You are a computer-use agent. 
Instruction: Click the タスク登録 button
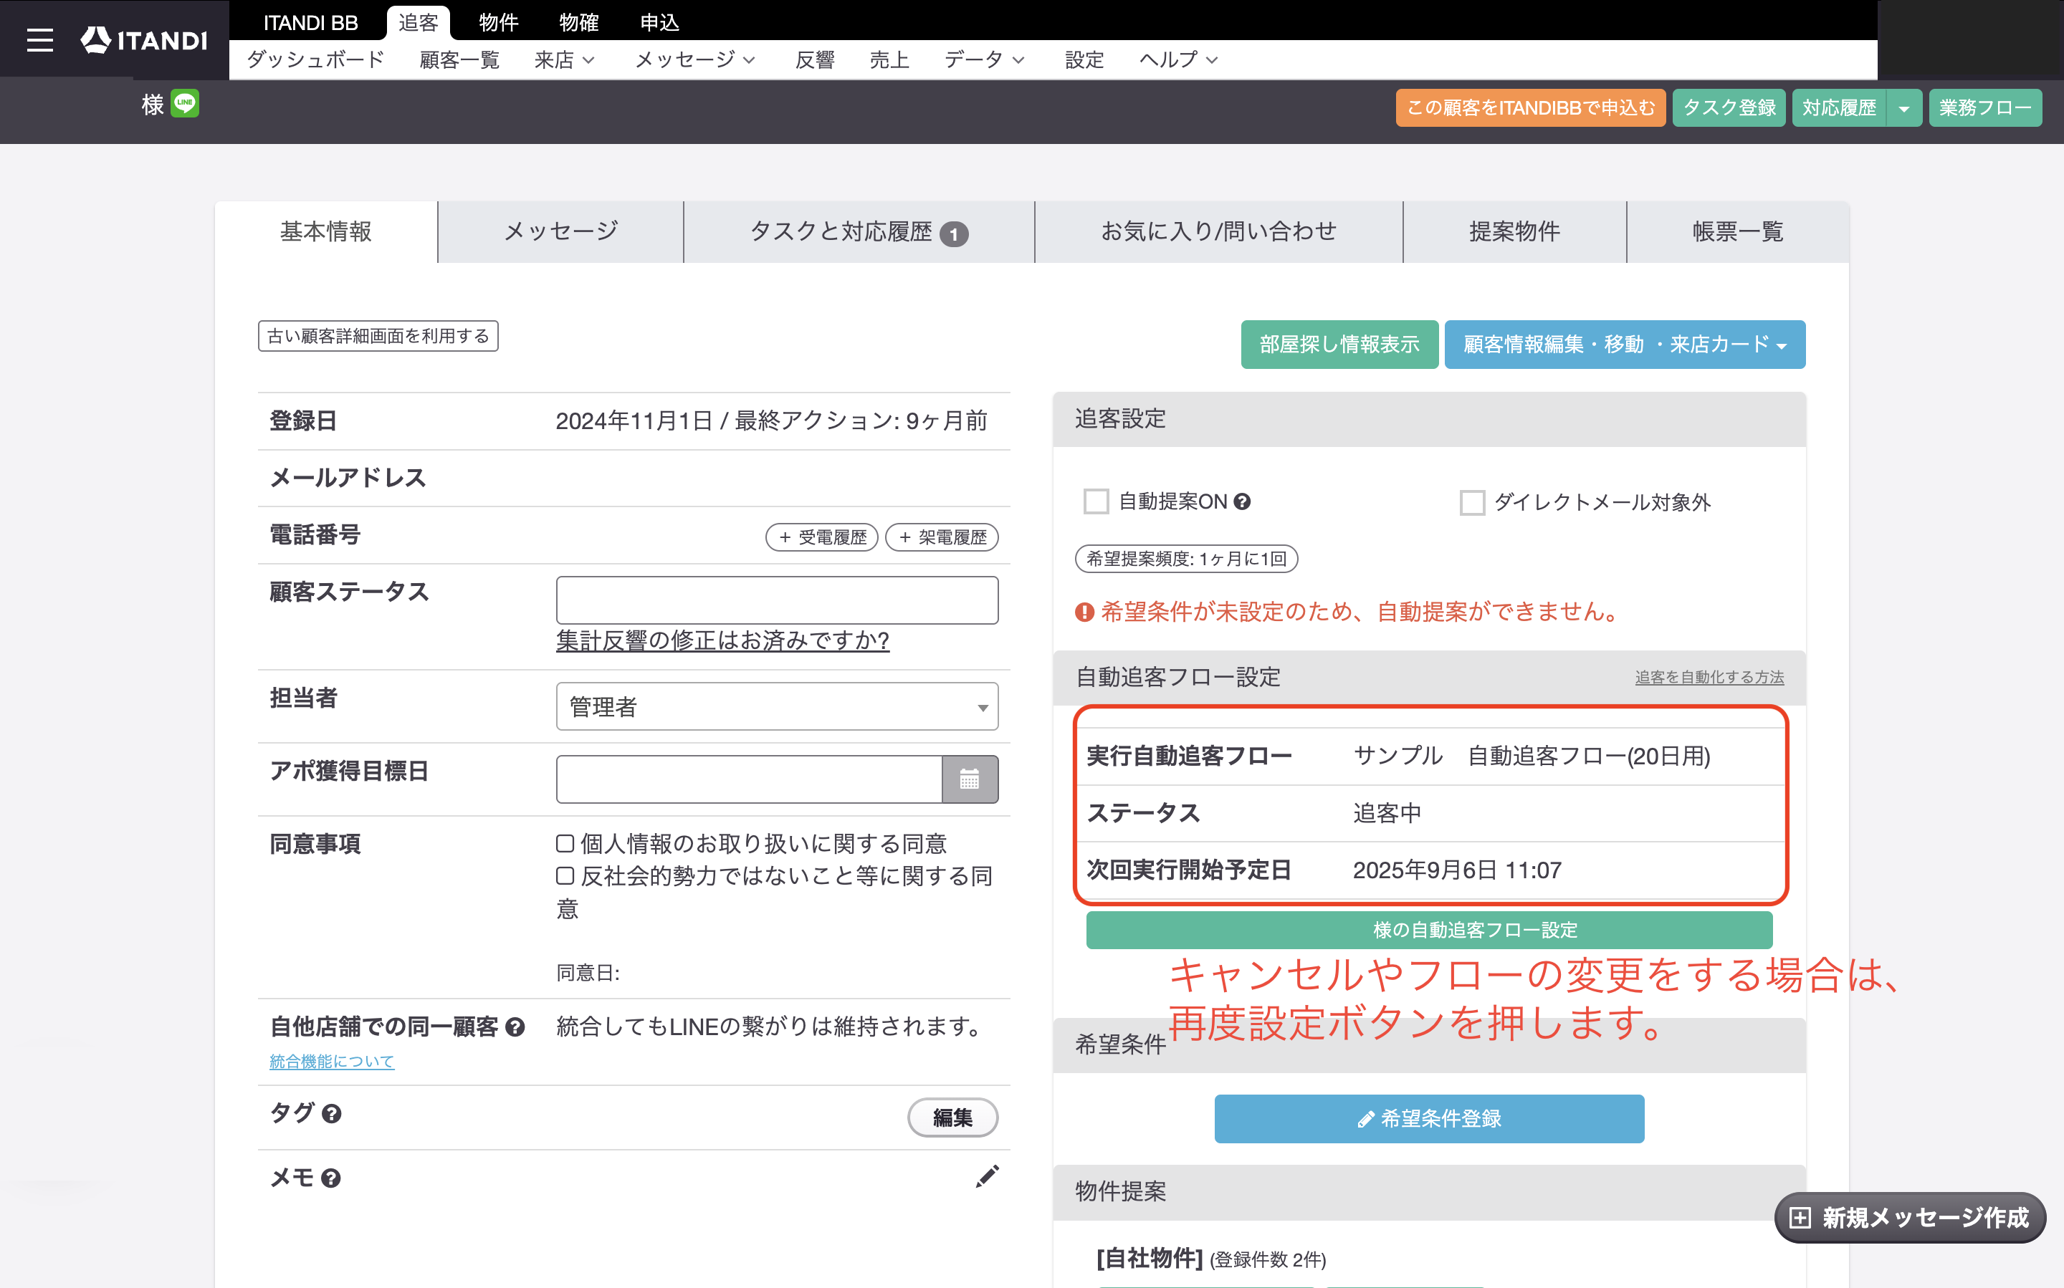pyautogui.click(x=1729, y=108)
